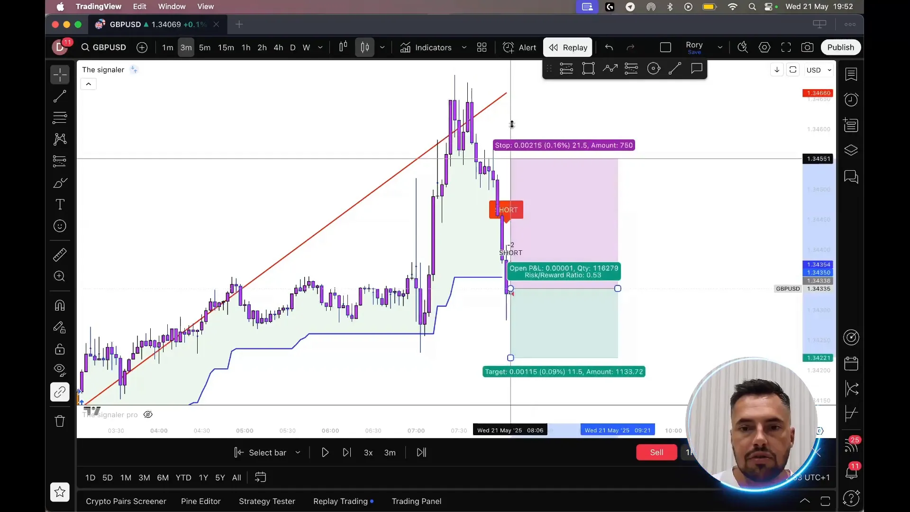Open the layout setup square icon
The height and width of the screenshot is (512, 910).
tap(665, 47)
